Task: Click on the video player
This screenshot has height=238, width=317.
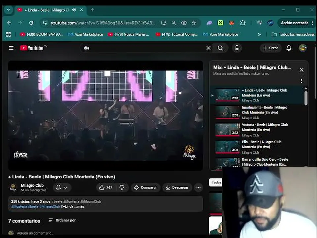Action: click(105, 116)
